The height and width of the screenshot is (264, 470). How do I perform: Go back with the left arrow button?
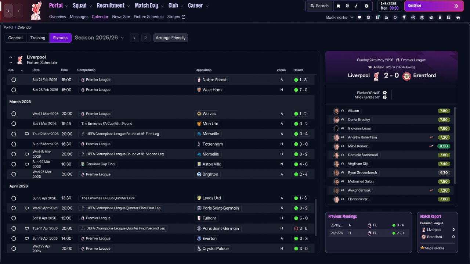[x=8, y=11]
